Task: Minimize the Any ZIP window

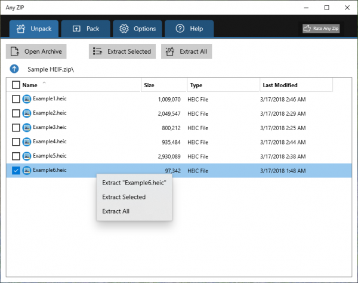Action: [x=306, y=8]
